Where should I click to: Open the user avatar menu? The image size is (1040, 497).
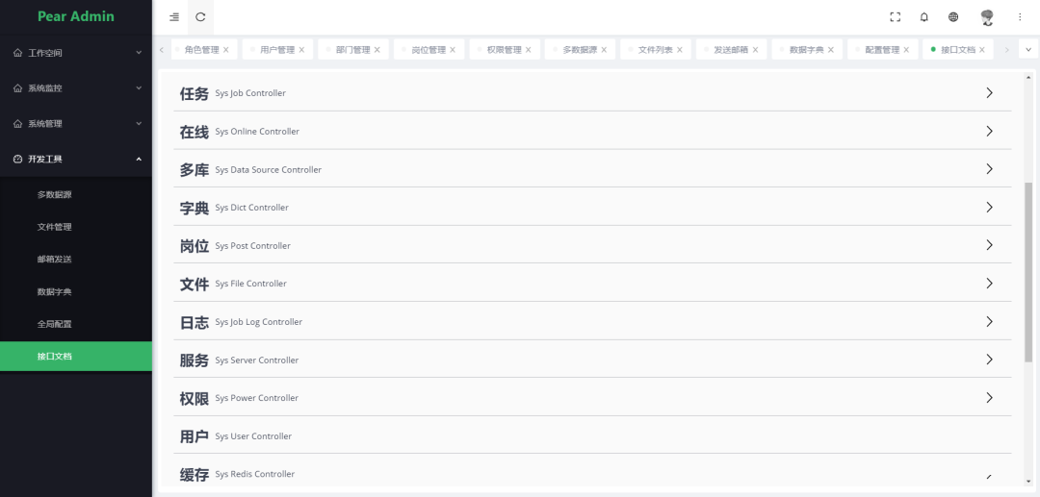click(x=987, y=17)
